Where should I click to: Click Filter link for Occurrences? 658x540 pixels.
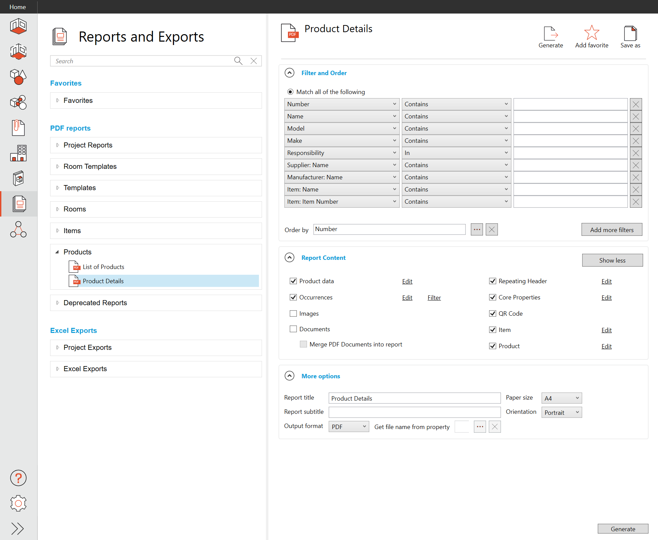pyautogui.click(x=434, y=297)
